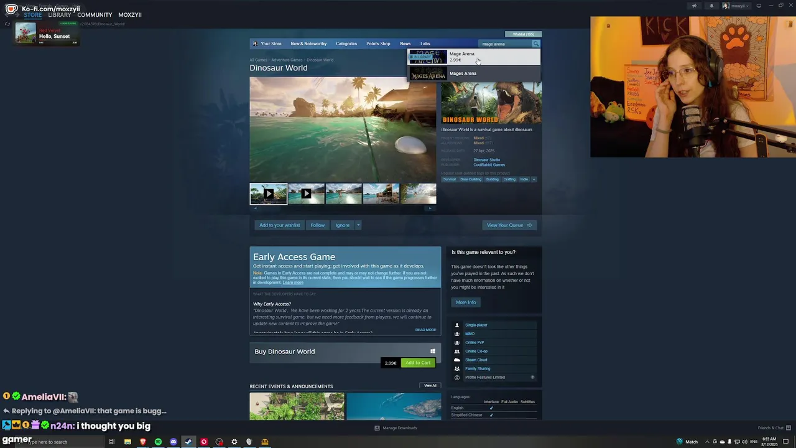Click the Online PvP feature link
The height and width of the screenshot is (448, 796).
coord(474,342)
